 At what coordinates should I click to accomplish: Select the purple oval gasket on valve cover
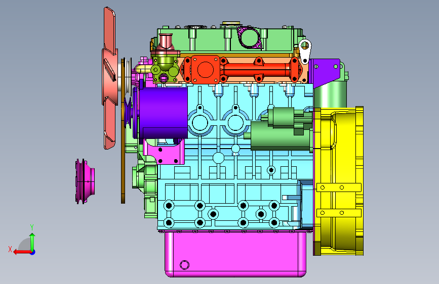point(249,38)
